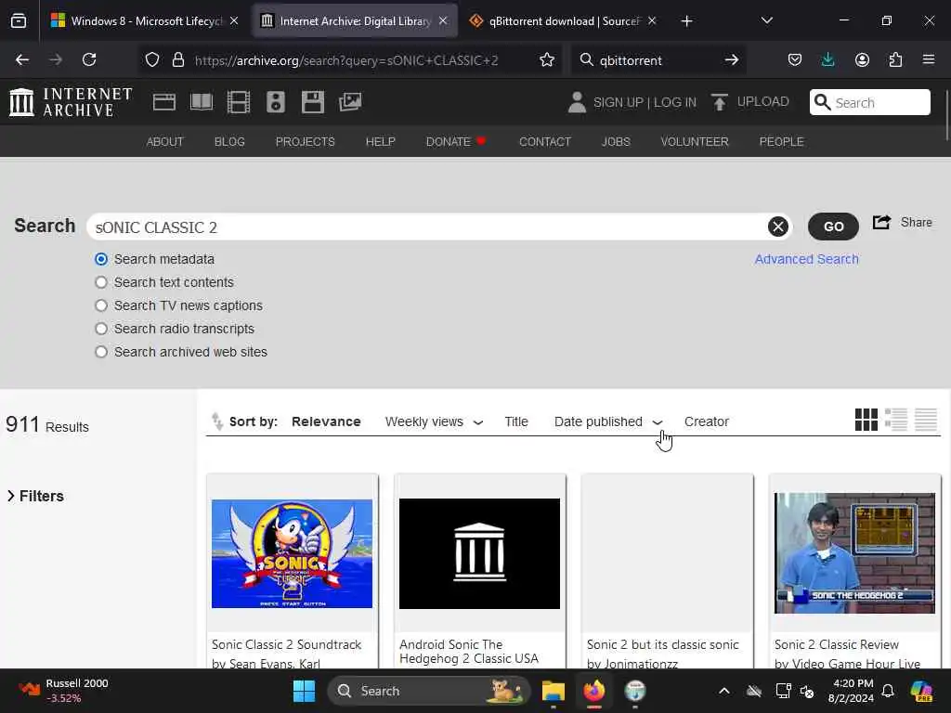The image size is (951, 713).
Task: Open Firefox downloads panel
Action: click(x=827, y=60)
